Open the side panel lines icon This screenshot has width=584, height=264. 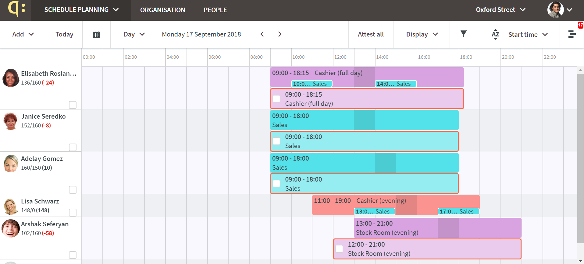[x=572, y=34]
